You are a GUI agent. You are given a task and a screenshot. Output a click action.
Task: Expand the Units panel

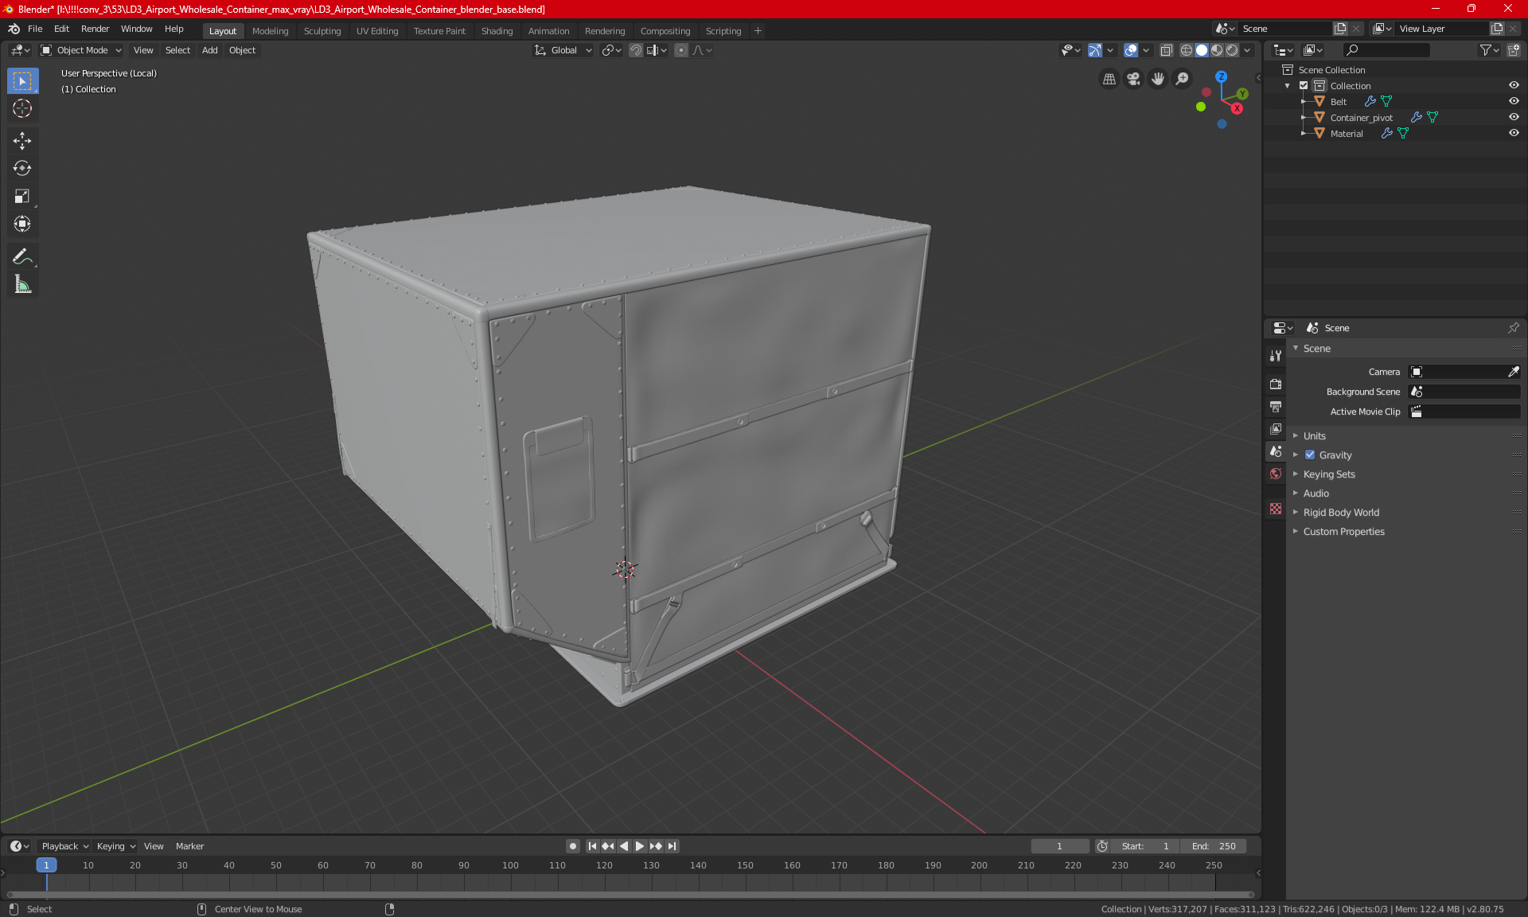tap(1314, 436)
